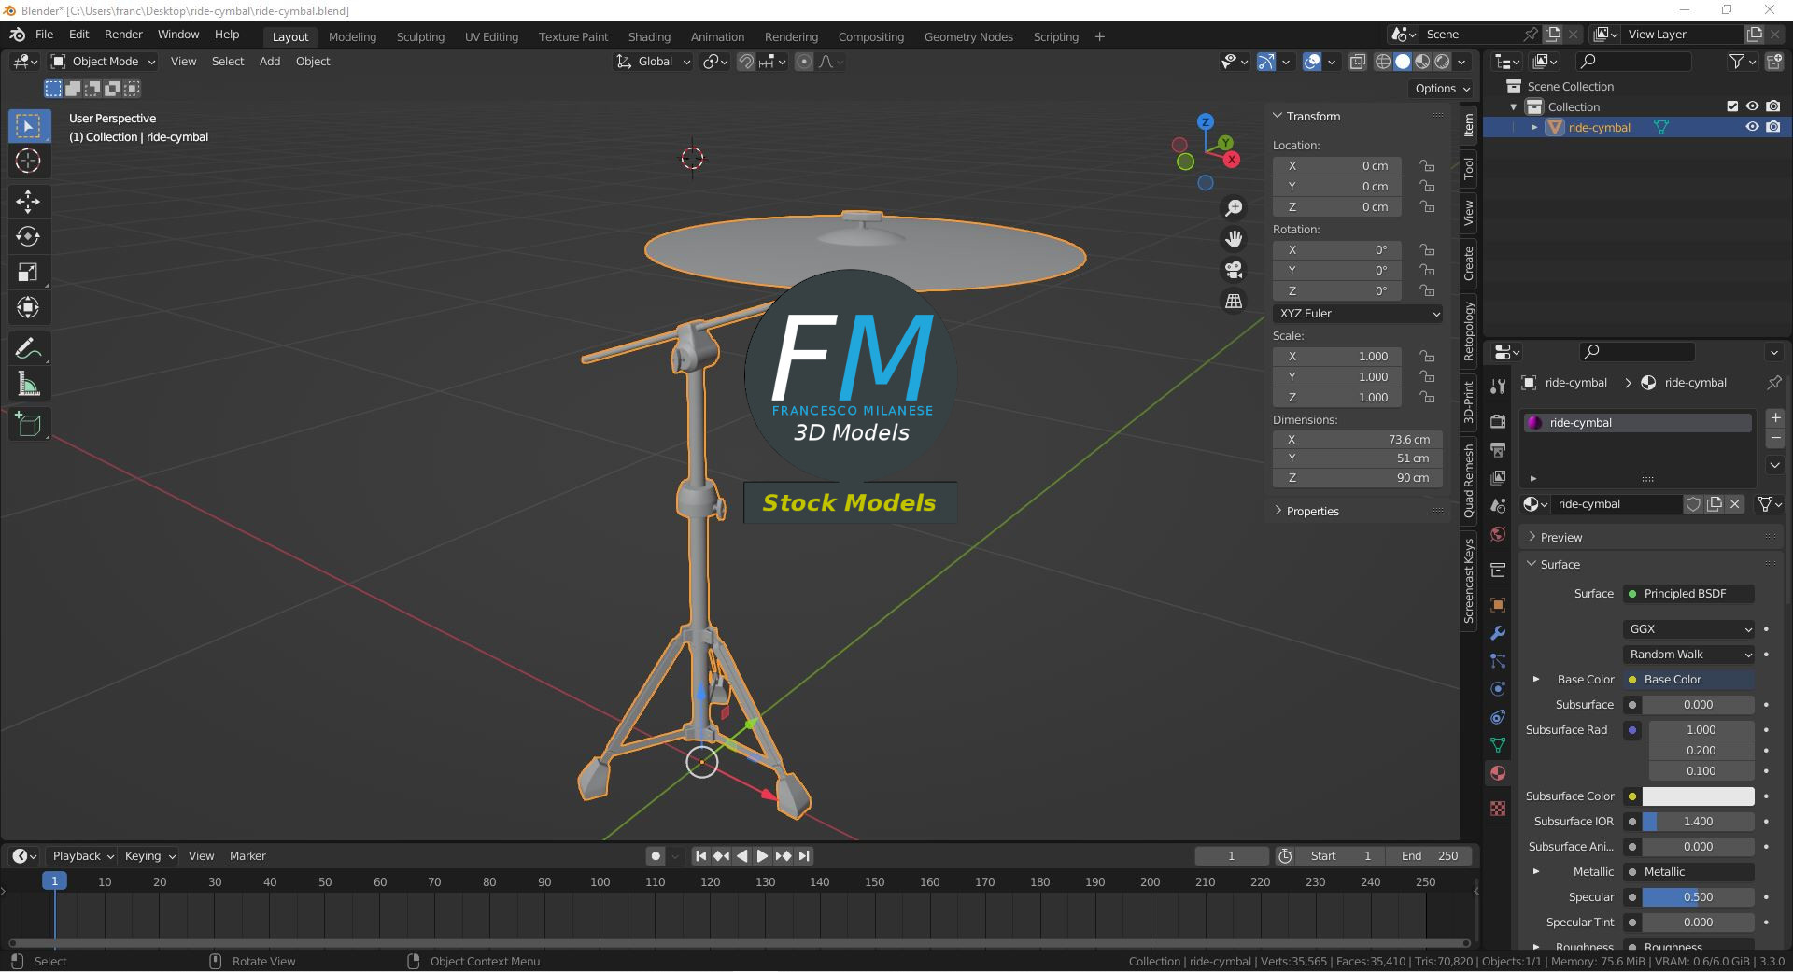
Task: Select the Measure tool
Action: (28, 384)
